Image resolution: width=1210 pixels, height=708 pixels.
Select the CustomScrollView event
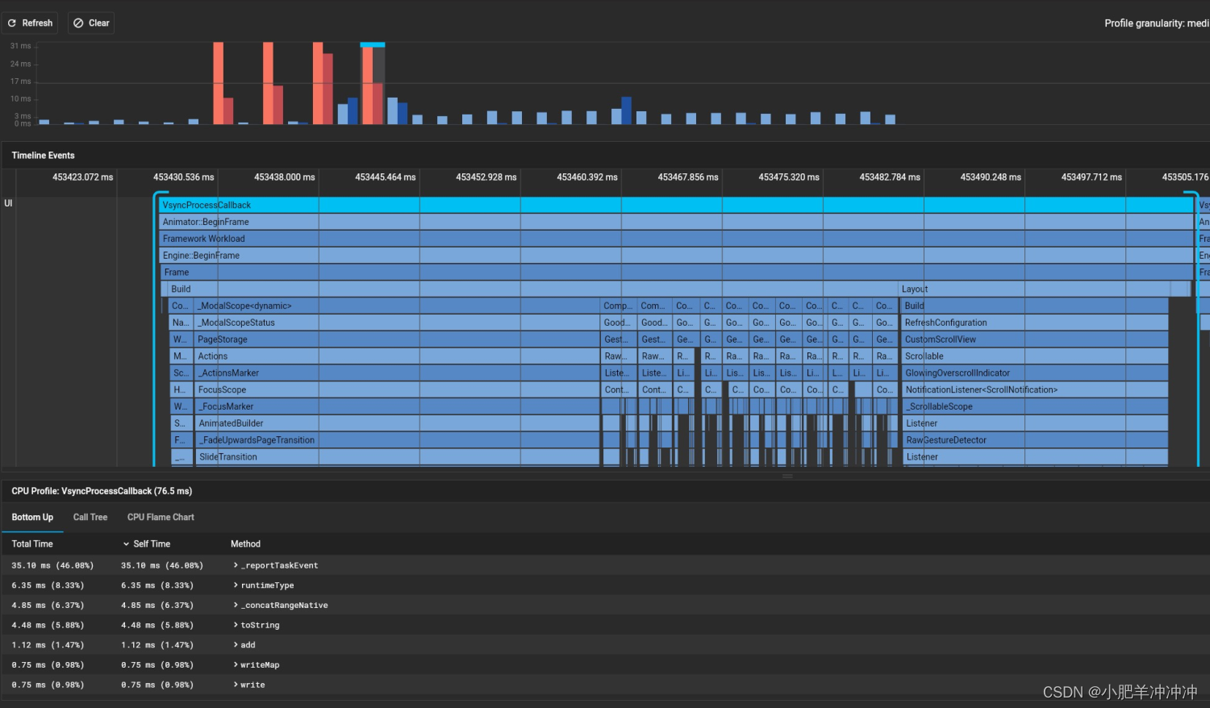point(1035,339)
